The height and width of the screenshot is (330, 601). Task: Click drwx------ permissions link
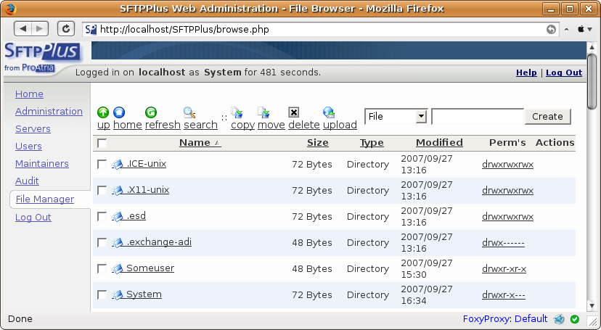click(x=503, y=243)
